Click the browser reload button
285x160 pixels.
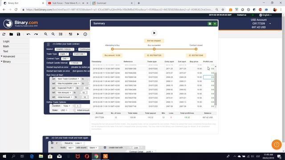click(16, 10)
